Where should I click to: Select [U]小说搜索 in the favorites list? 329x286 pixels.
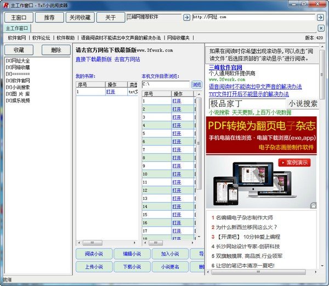(x=18, y=87)
